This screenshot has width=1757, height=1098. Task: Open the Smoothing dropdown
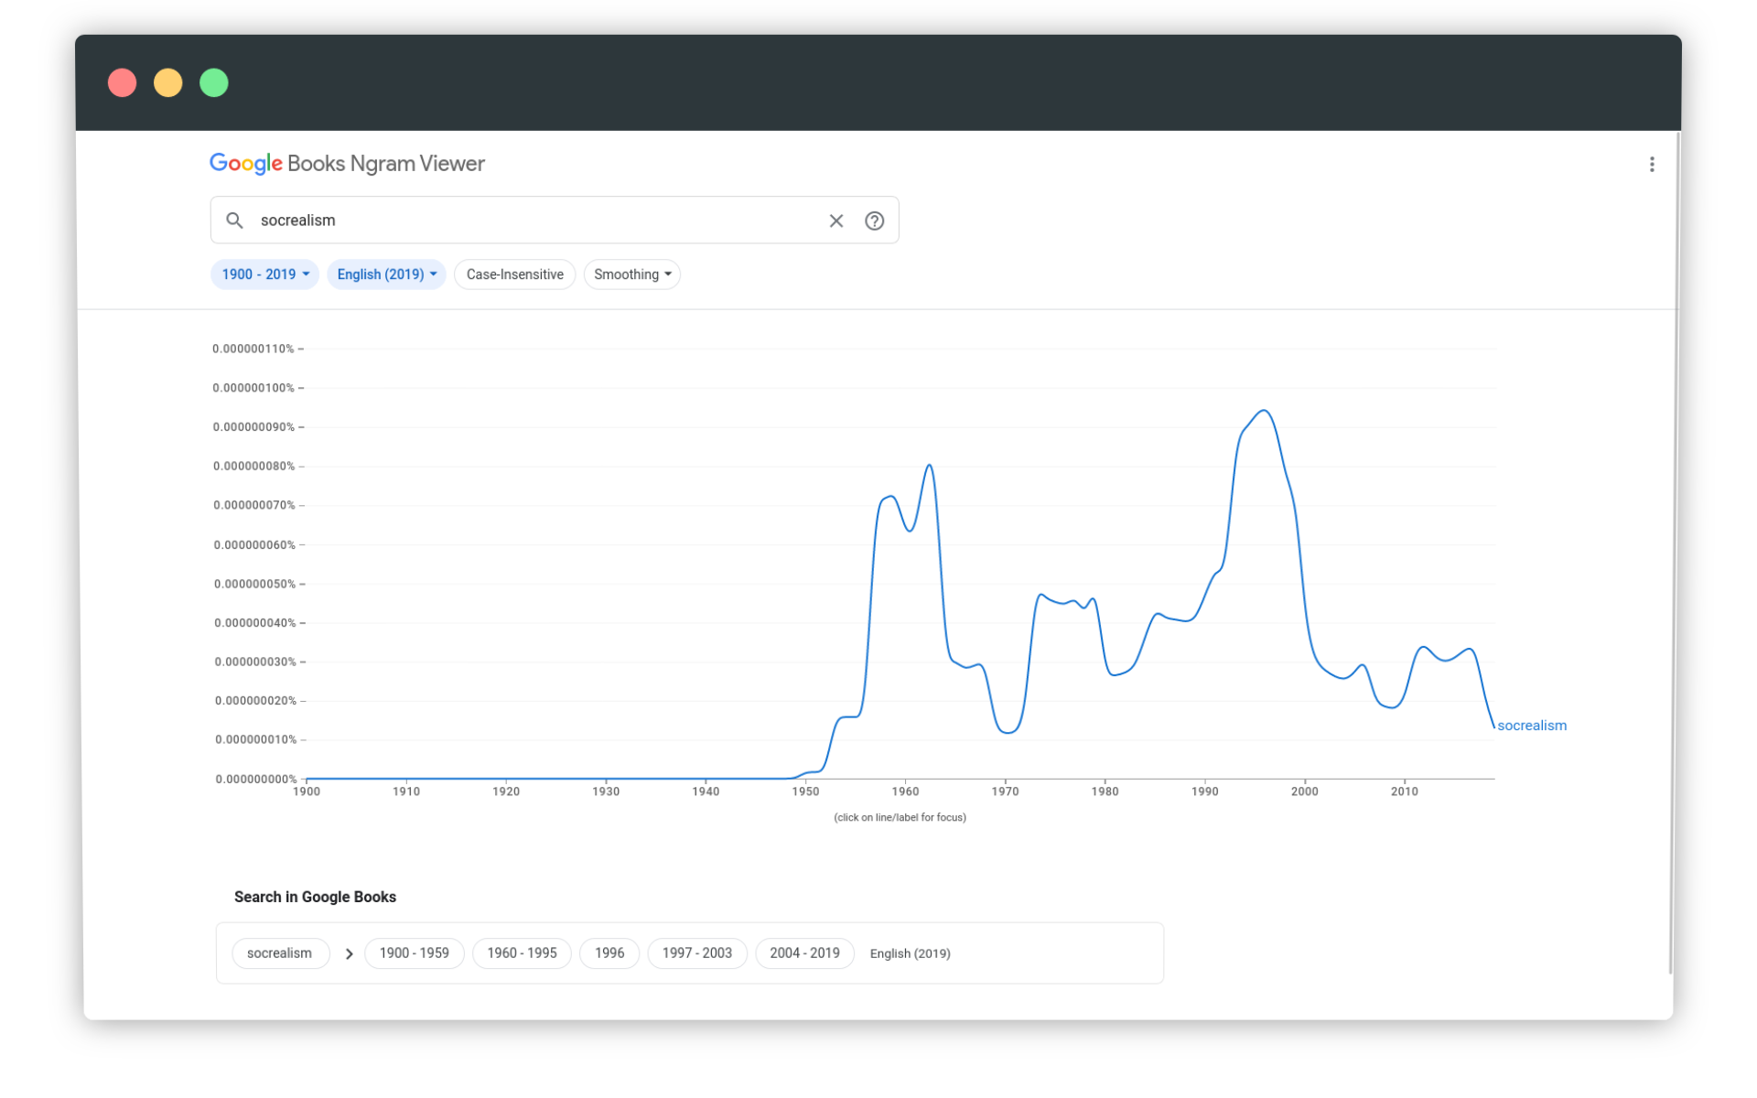tap(631, 274)
